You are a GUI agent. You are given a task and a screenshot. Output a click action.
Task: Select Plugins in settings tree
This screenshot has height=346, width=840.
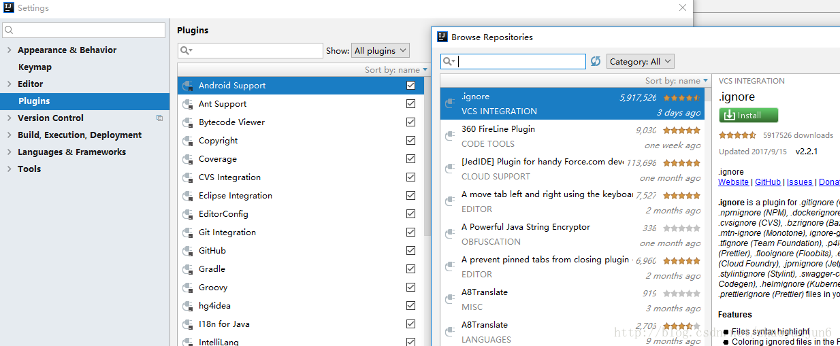click(x=84, y=101)
